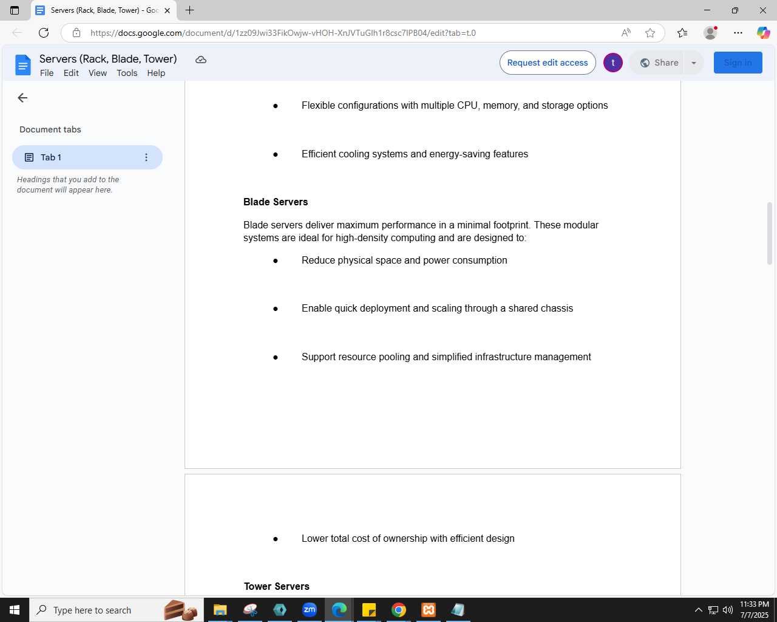Show hidden system tray icons
The width and height of the screenshot is (777, 622).
click(698, 610)
